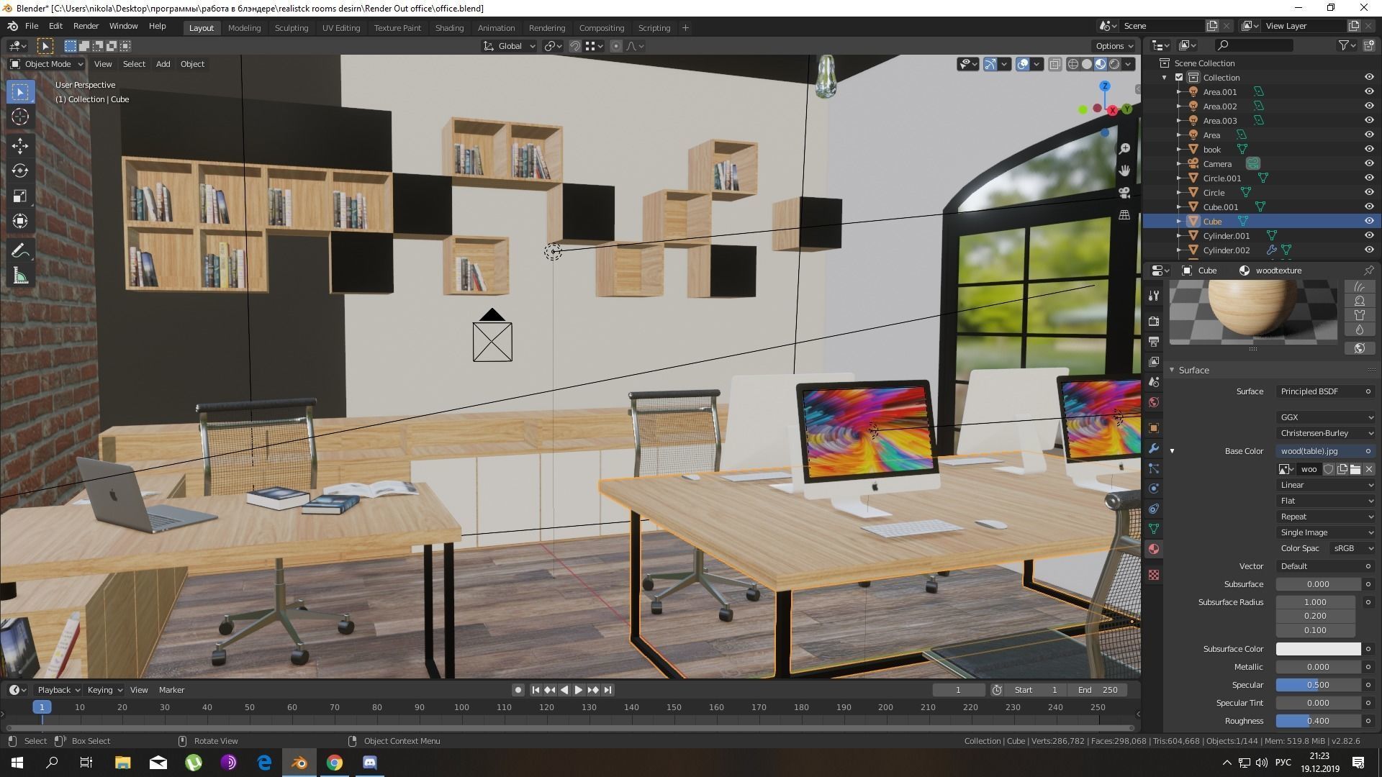The width and height of the screenshot is (1382, 777).
Task: Hide the Camera using eye icon
Action: (x=1369, y=164)
